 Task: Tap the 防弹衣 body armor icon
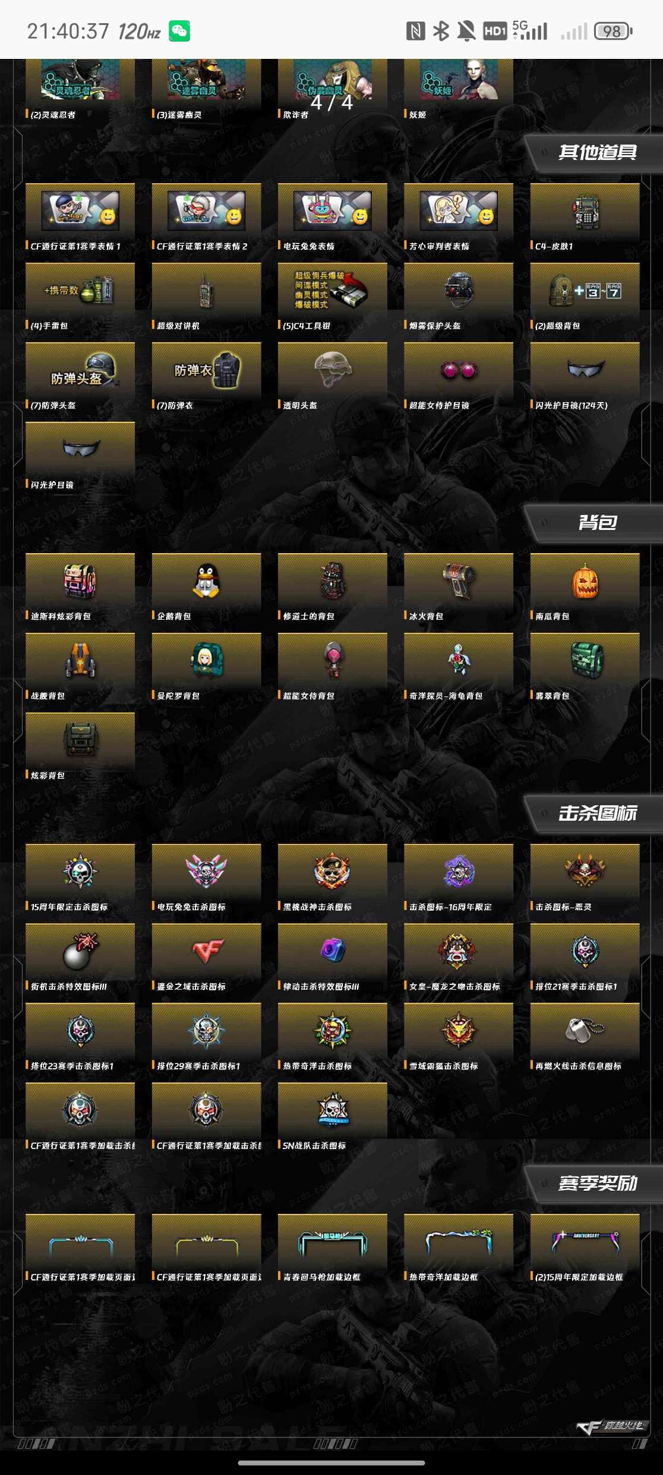[x=206, y=371]
